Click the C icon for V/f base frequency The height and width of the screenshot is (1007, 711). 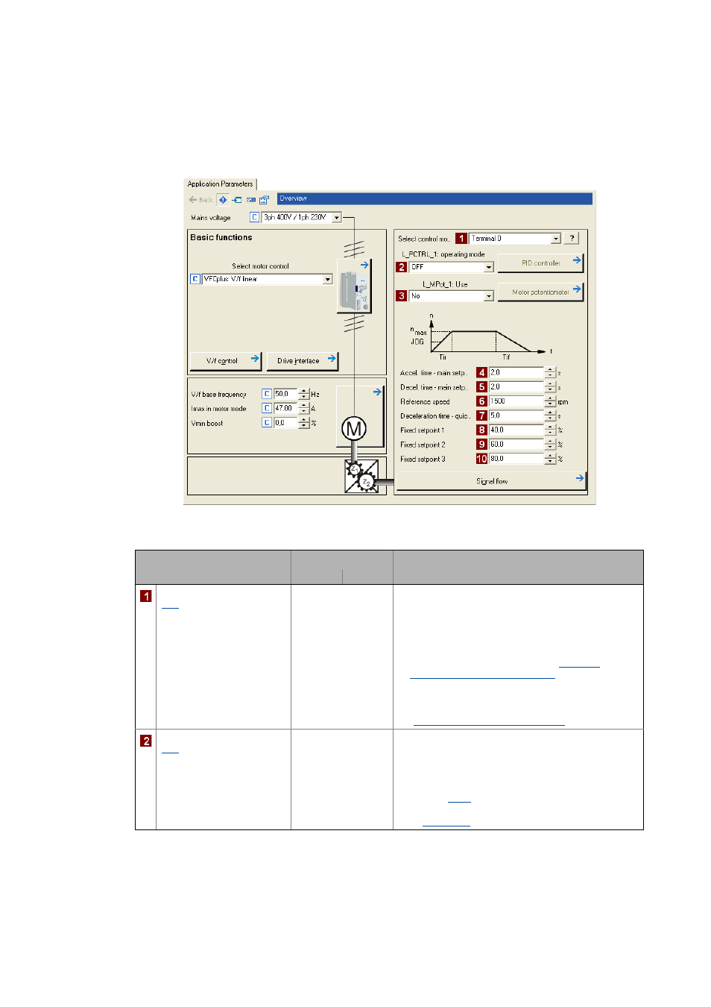266,394
